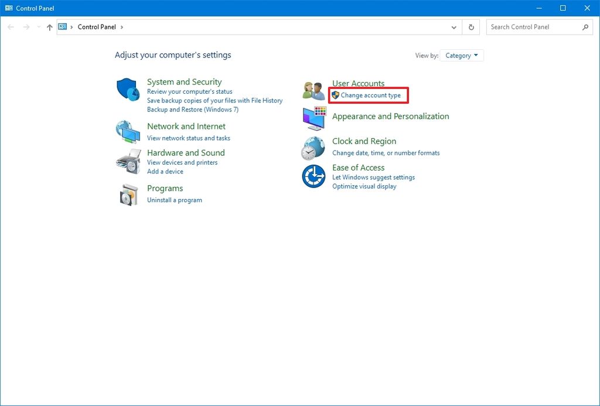Open Backup and Restore (Windows 7)
This screenshot has height=406, width=600.
[194, 109]
